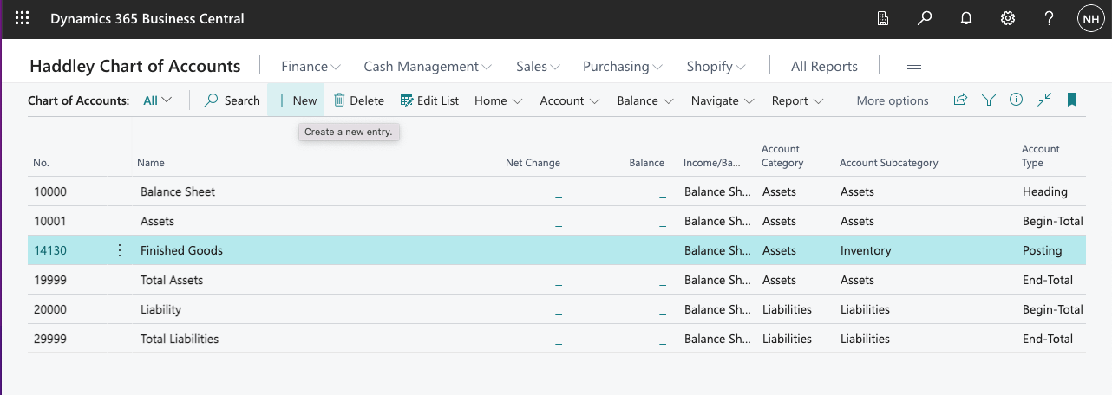Open the app launcher waffle icon
This screenshot has width=1112, height=395.
[23, 18]
